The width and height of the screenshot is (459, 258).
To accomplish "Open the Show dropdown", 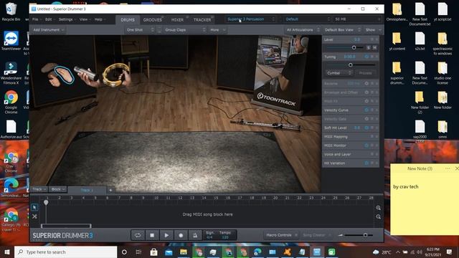I will pos(373,30).
